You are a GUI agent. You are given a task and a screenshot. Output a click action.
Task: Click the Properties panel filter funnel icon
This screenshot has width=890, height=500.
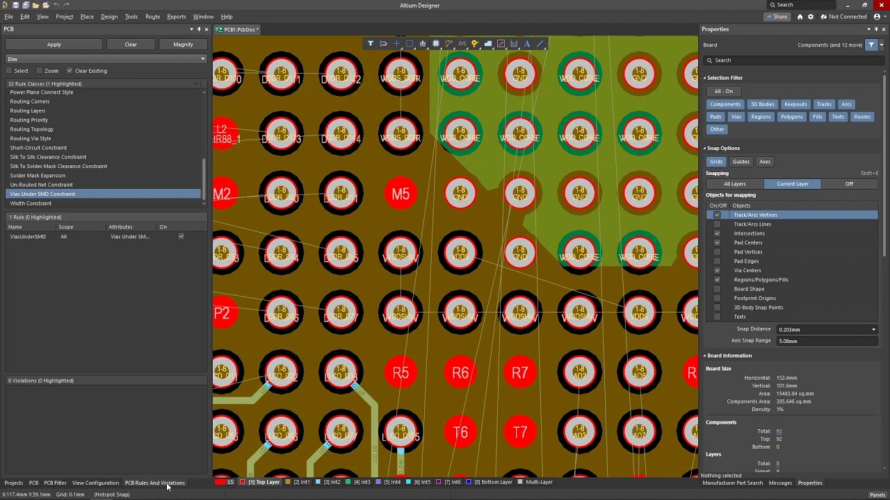[871, 45]
